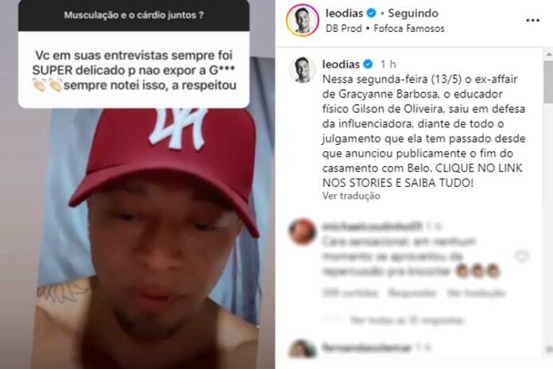Click the scrollbar up arrow
The width and height of the screenshot is (553, 369).
pyautogui.click(x=549, y=54)
